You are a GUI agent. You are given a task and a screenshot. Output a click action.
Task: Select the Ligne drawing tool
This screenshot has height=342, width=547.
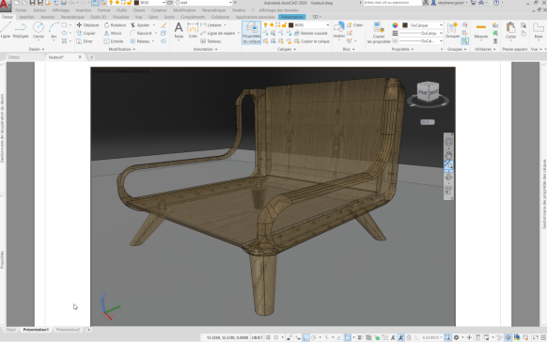6,30
